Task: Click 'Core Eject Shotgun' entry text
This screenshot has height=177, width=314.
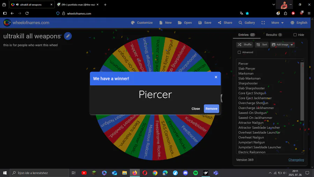Action: pos(252,93)
